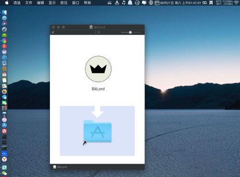The image size is (240, 177).
Task: Click the temperature and network stats readout
Action: coord(224,2)
